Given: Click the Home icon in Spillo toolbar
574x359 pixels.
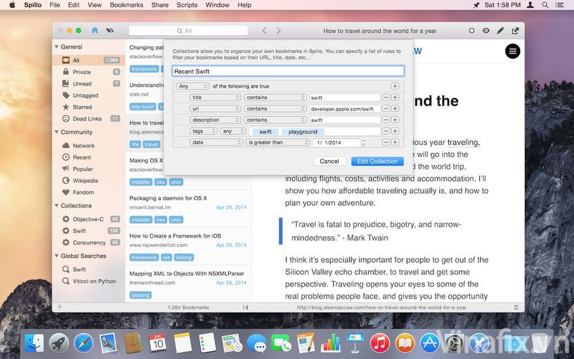Looking at the screenshot, I should (x=95, y=30).
